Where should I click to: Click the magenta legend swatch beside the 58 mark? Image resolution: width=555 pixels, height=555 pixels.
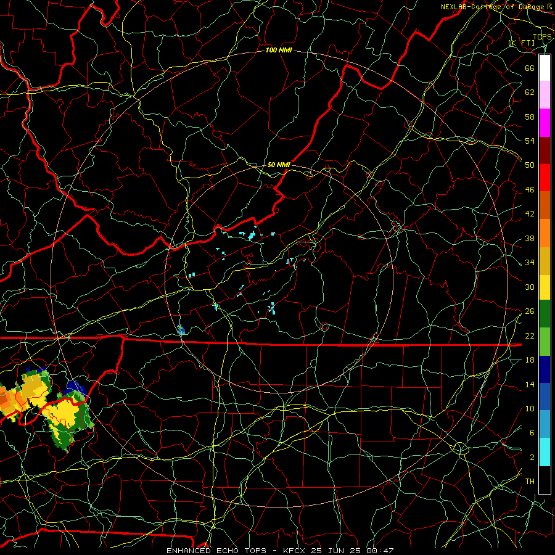tap(545, 123)
